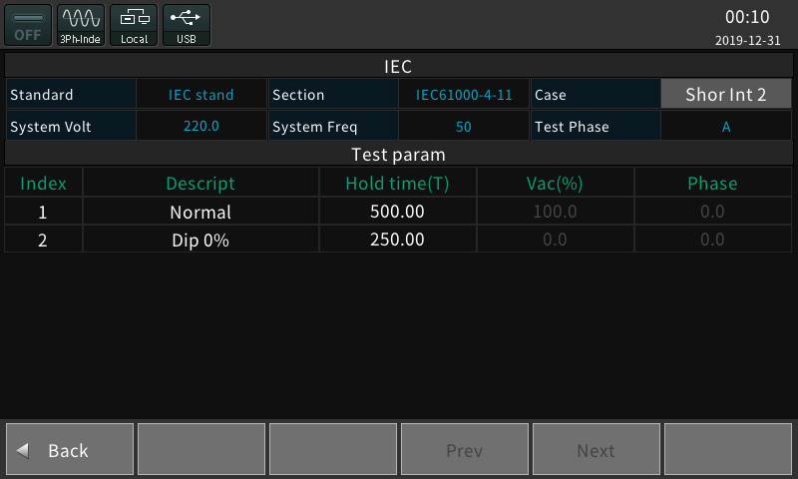The image size is (798, 479).
Task: Open the 3Ph-Inde waveform mode icon
Action: coord(81,25)
